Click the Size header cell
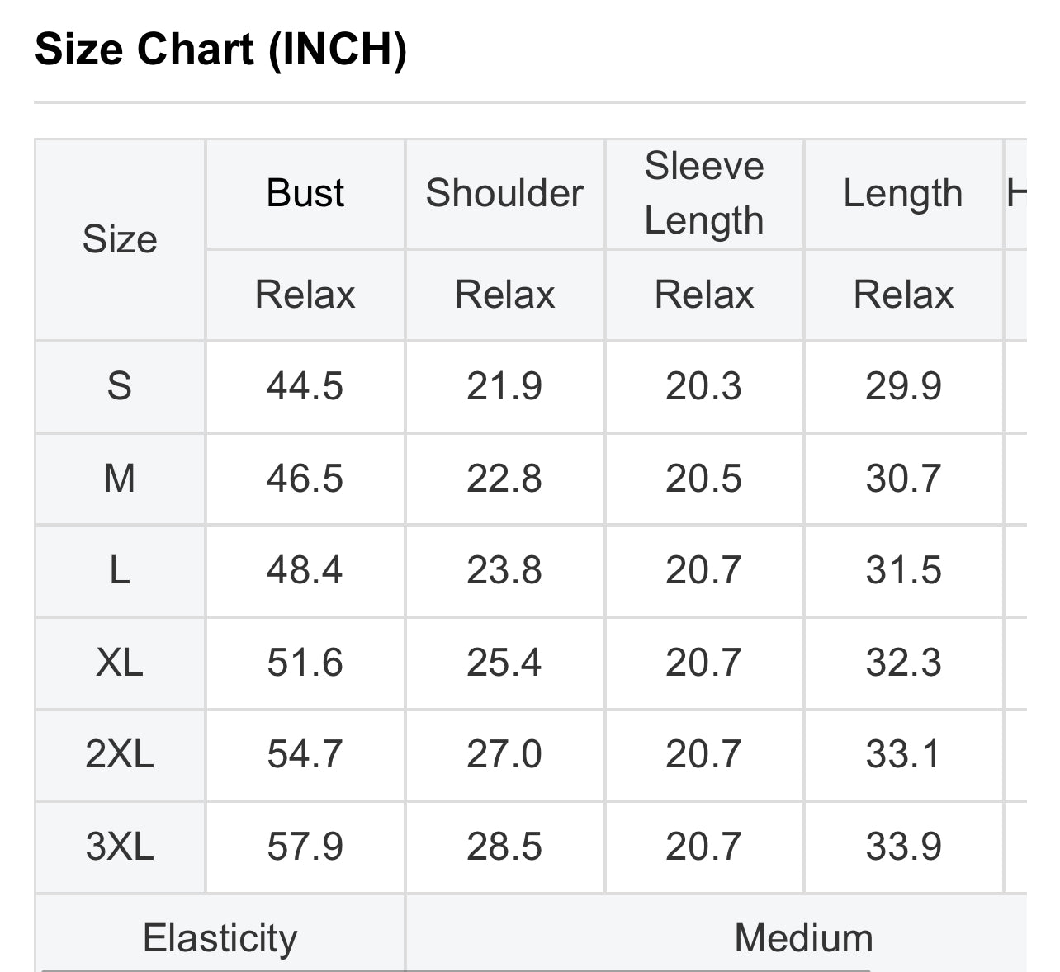1060x972 pixels. click(x=120, y=239)
